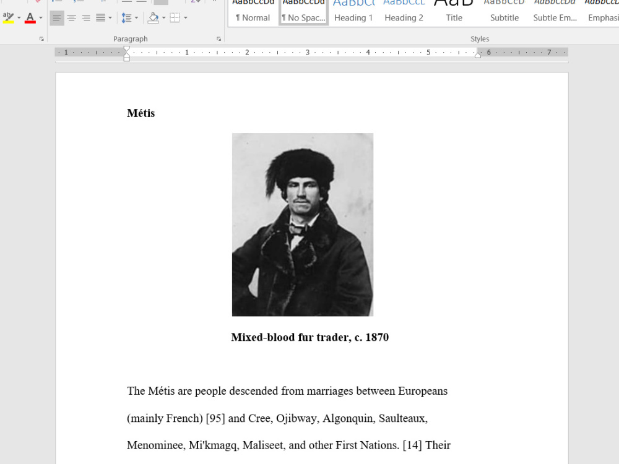Click the word 'Saulteaux' in the paragraph

pyautogui.click(x=402, y=418)
